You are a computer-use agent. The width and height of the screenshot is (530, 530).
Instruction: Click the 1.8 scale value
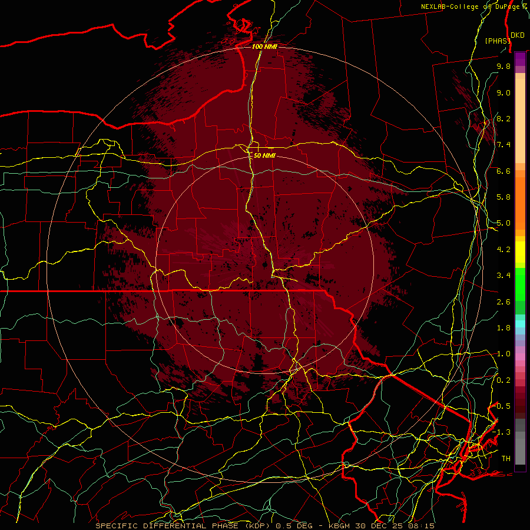click(503, 328)
